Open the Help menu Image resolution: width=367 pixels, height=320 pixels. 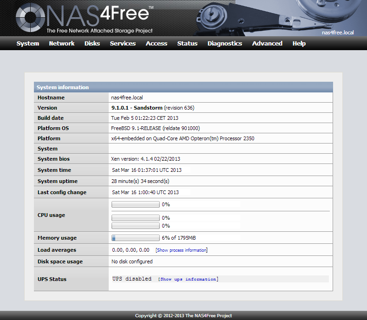pos(299,44)
